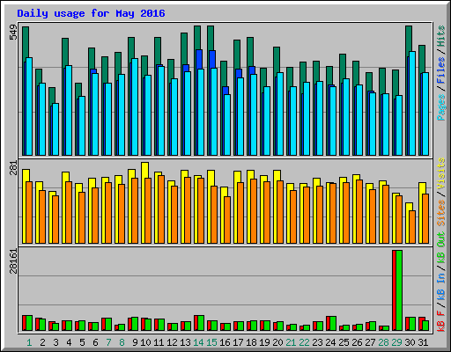Click day label '11' on the x-axis

[x=159, y=342]
